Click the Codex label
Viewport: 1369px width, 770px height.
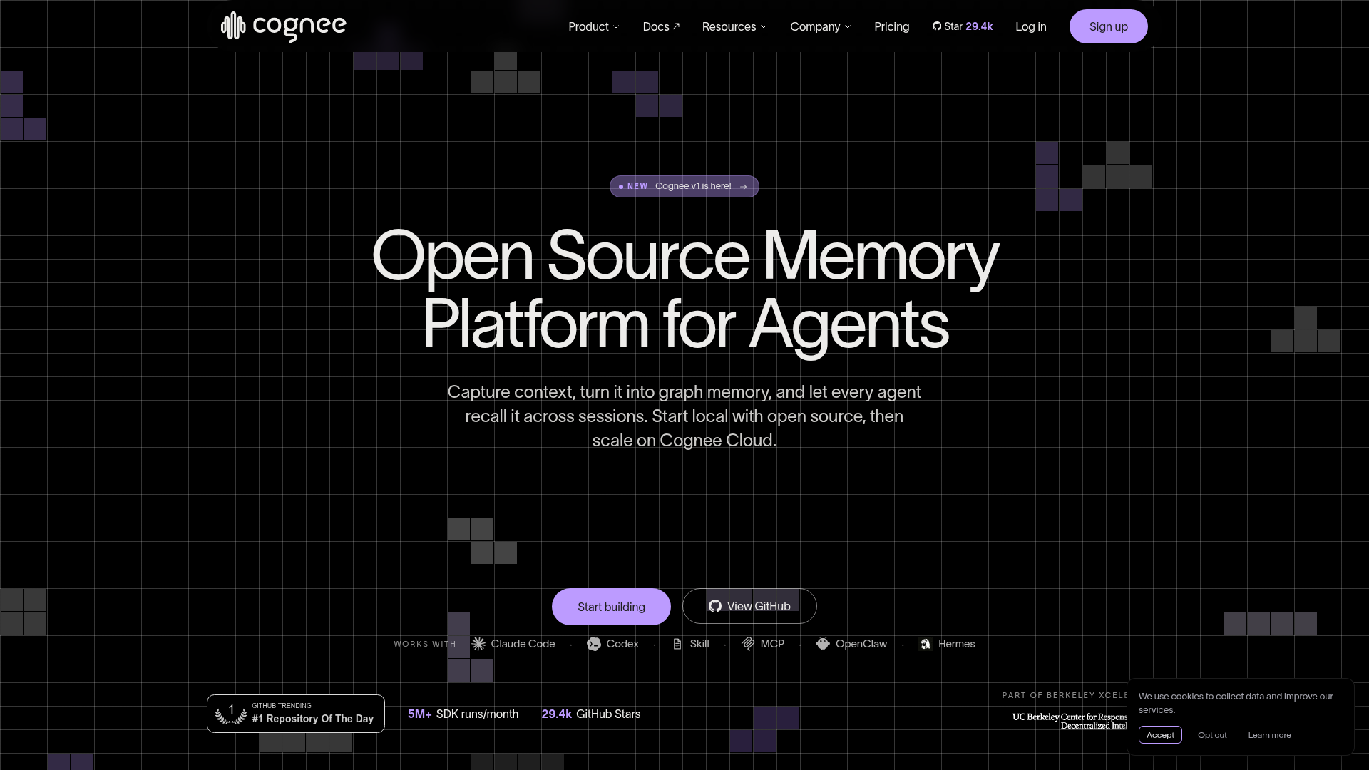tap(622, 644)
